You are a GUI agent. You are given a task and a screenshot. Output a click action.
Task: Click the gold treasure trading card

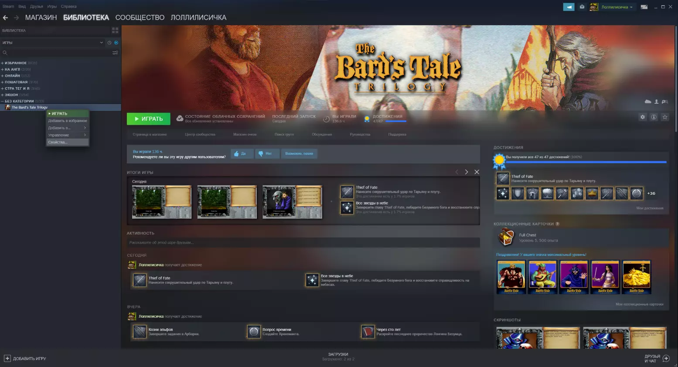(x=637, y=277)
